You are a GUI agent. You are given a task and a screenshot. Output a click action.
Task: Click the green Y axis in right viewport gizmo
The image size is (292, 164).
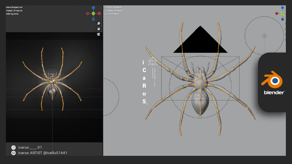pyautogui.click(x=282, y=13)
